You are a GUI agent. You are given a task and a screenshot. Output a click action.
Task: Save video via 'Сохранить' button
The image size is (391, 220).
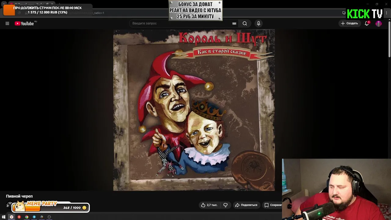272,205
